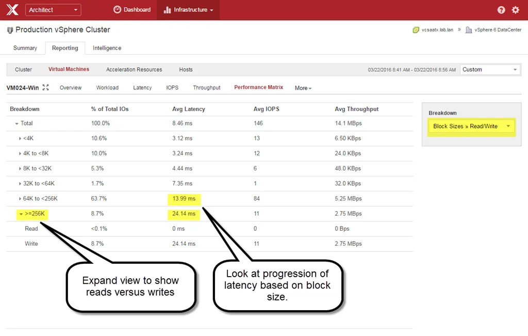Click the vcsaatx.lab.lan vCenter icon
528x336 pixels.
coord(416,30)
